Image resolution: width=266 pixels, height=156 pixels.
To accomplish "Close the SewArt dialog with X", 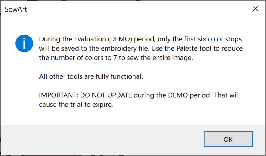I will tap(255, 9).
